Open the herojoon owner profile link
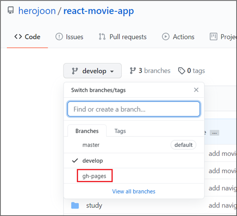Screen dimensions: 237x216 (x=37, y=11)
